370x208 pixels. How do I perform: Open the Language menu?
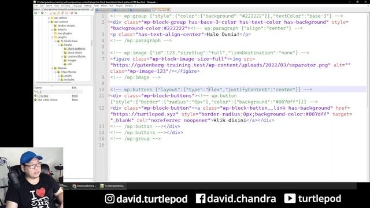pyautogui.click(x=77, y=6)
